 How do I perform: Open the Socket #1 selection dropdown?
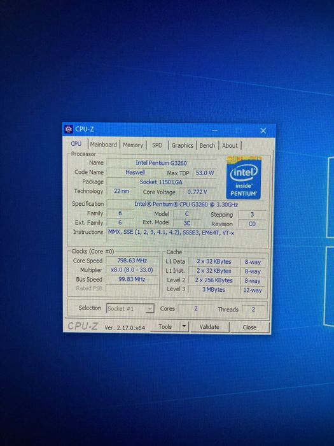click(130, 308)
